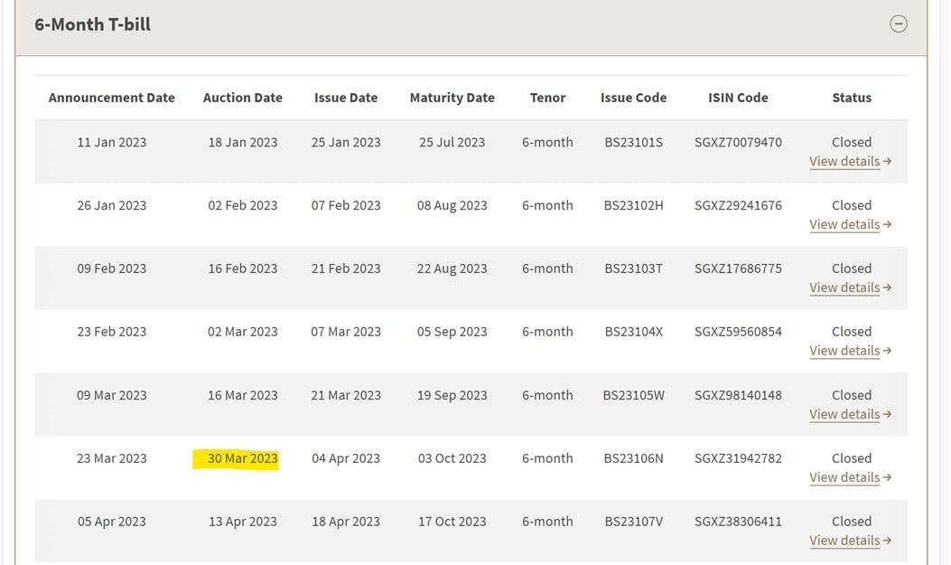Select ISIN code SGXZ17686775

(738, 268)
